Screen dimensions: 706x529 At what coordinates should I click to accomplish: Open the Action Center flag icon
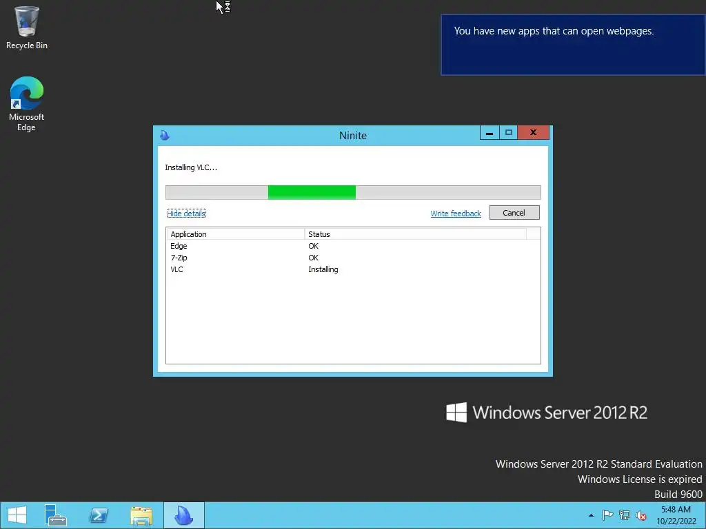click(x=607, y=515)
